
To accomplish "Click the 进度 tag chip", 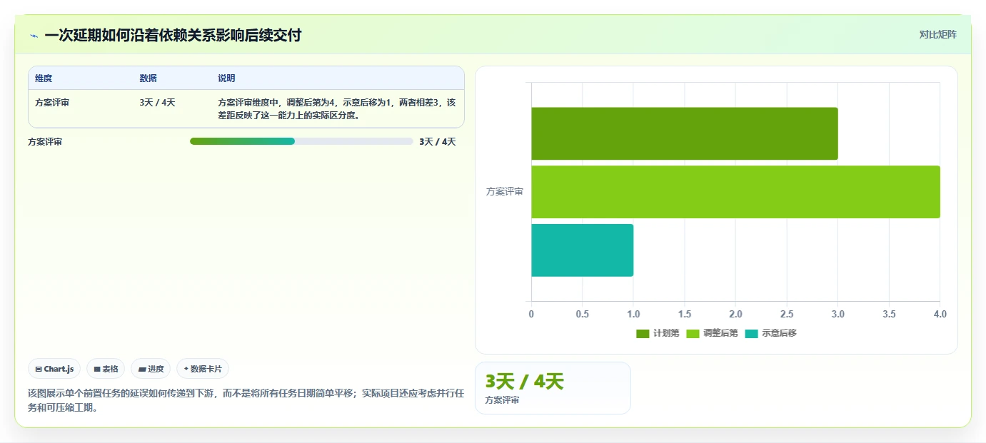I will tap(151, 369).
